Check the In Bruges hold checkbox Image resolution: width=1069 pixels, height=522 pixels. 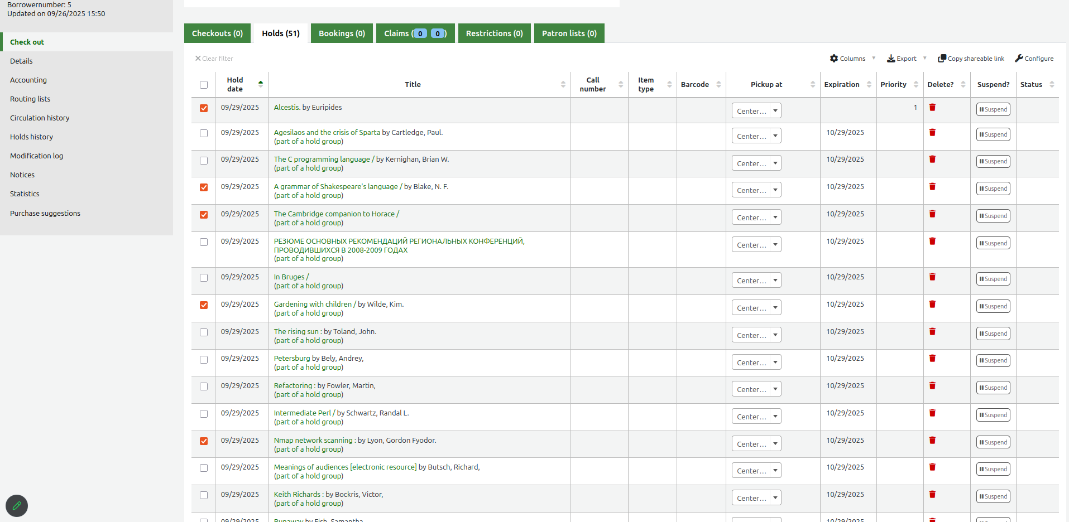[204, 278]
